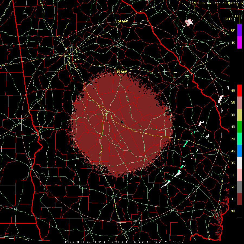244x244 pixels.
Task: Click the IC legend label
Action: [x=233, y=175]
